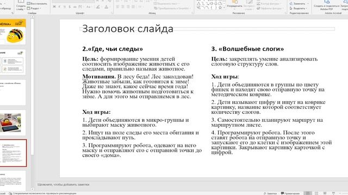
Task: Center-align the text
Action: [123, 7]
